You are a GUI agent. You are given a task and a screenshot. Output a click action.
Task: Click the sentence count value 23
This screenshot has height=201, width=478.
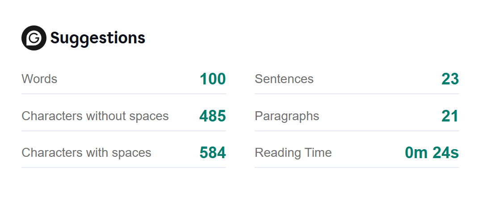pyautogui.click(x=450, y=79)
